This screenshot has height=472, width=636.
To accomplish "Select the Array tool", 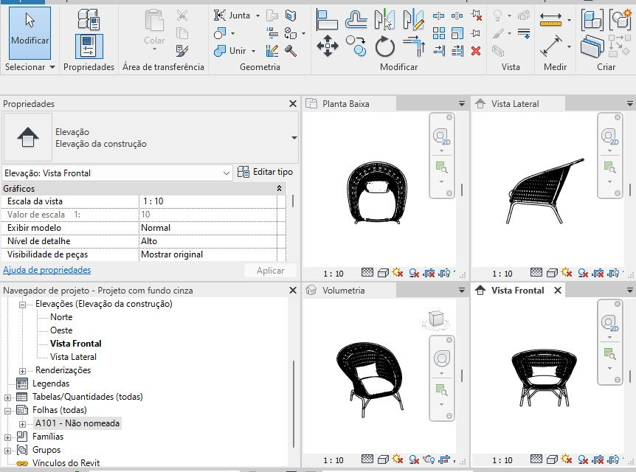I will pyautogui.click(x=438, y=33).
